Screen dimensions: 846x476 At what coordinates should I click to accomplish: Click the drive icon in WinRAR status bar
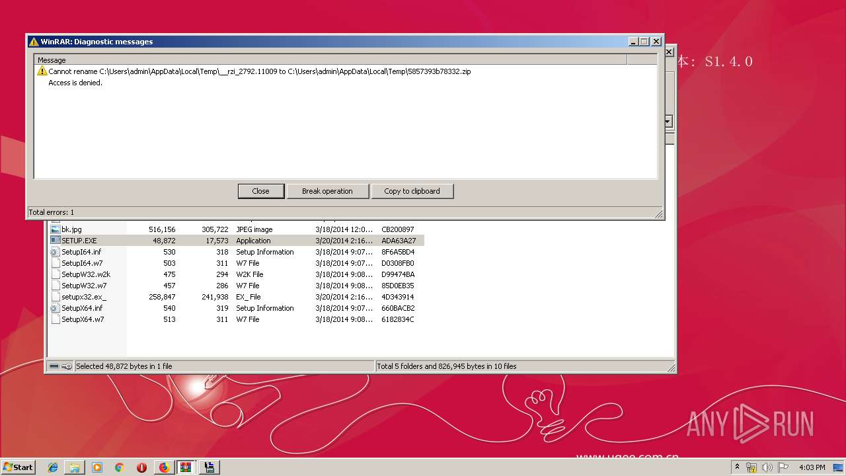pyautogui.click(x=54, y=366)
